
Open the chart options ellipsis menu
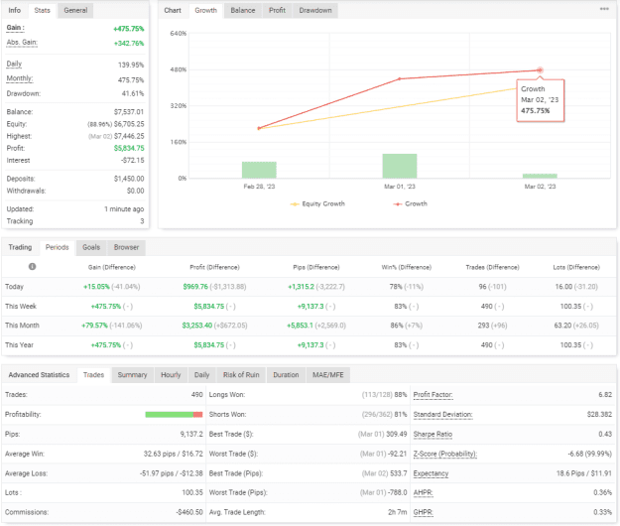[x=604, y=9]
